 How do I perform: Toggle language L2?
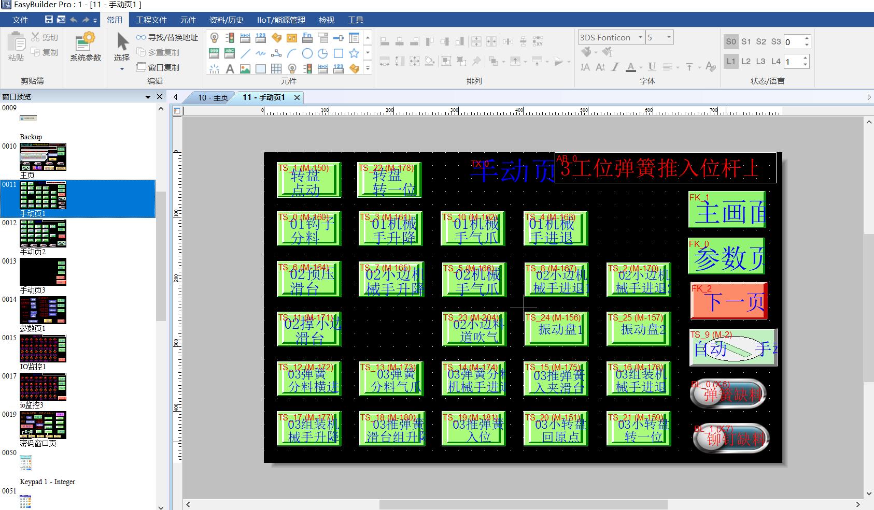tap(746, 62)
